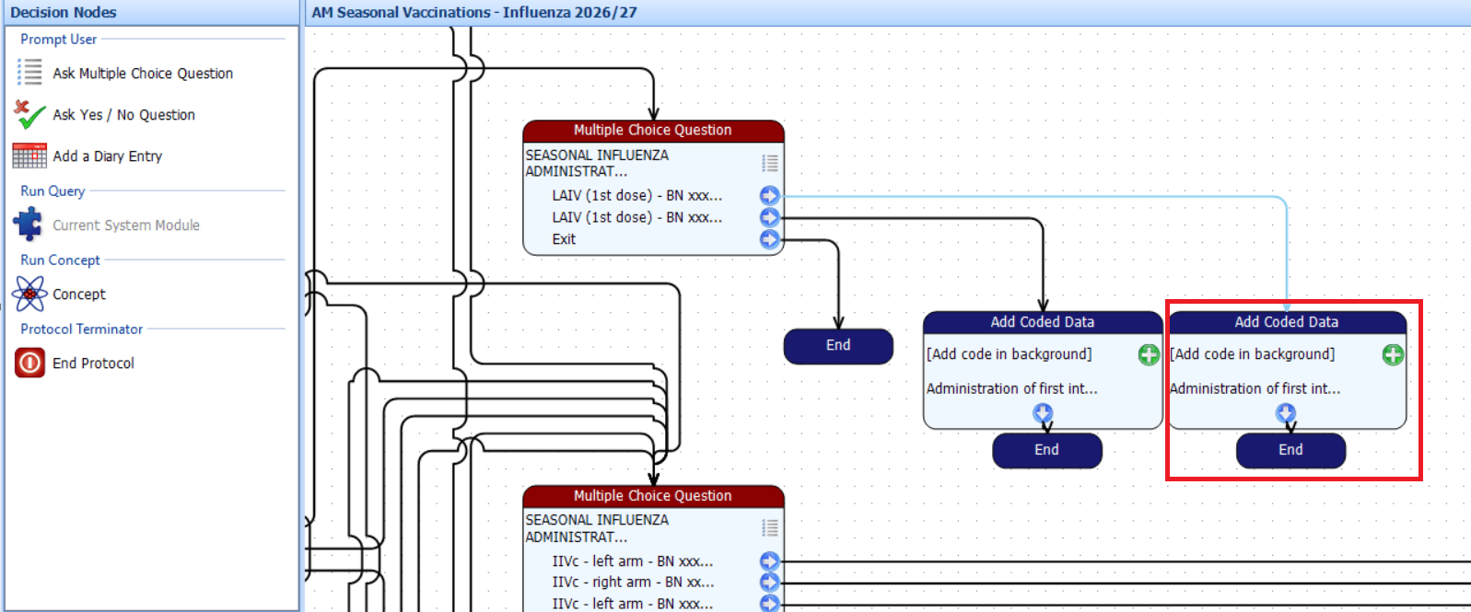The height and width of the screenshot is (612, 1471).
Task: Select the Multiple Choice Question header above the IIVc options
Action: click(x=653, y=496)
